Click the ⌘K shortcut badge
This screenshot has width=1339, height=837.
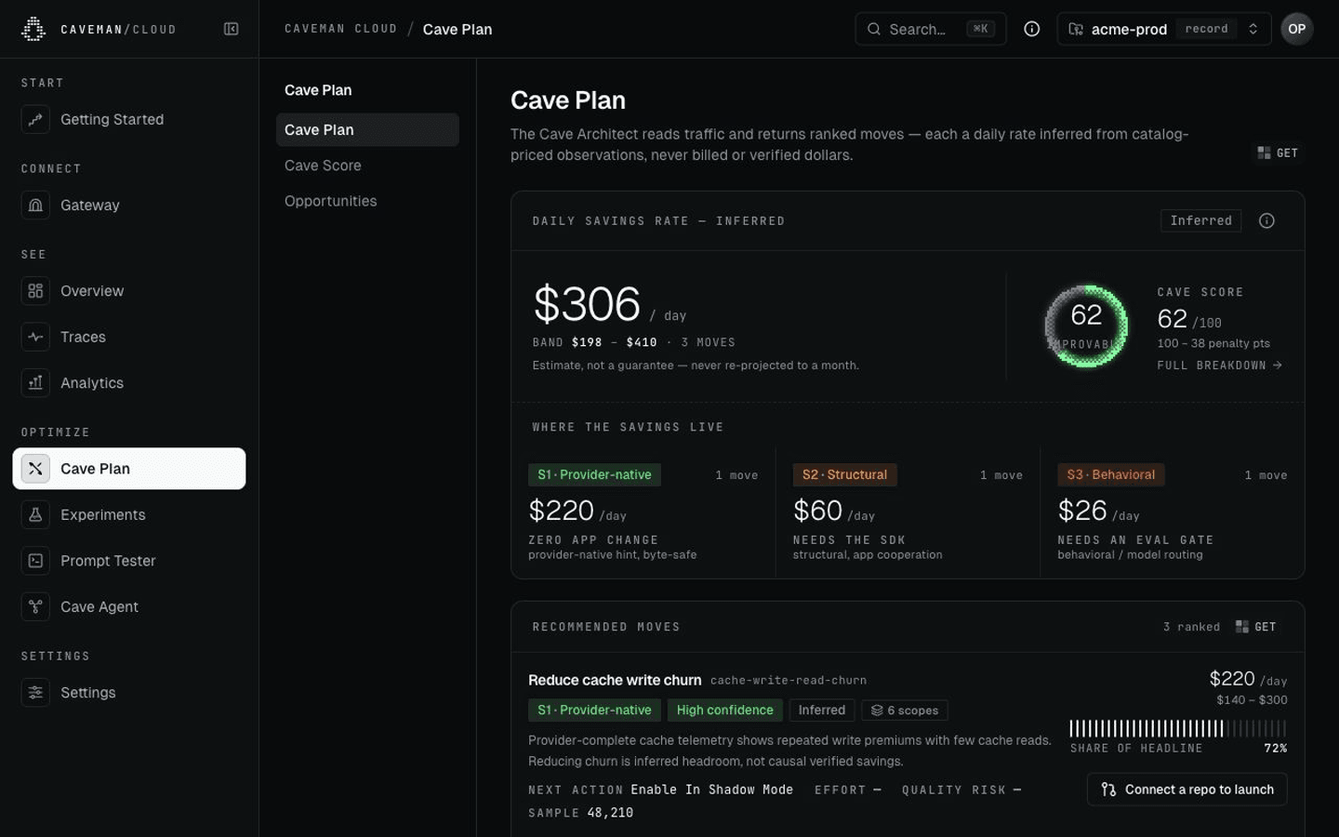click(980, 29)
